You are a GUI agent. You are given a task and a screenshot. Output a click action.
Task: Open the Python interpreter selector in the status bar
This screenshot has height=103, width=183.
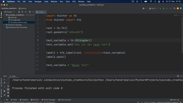pos(168,102)
